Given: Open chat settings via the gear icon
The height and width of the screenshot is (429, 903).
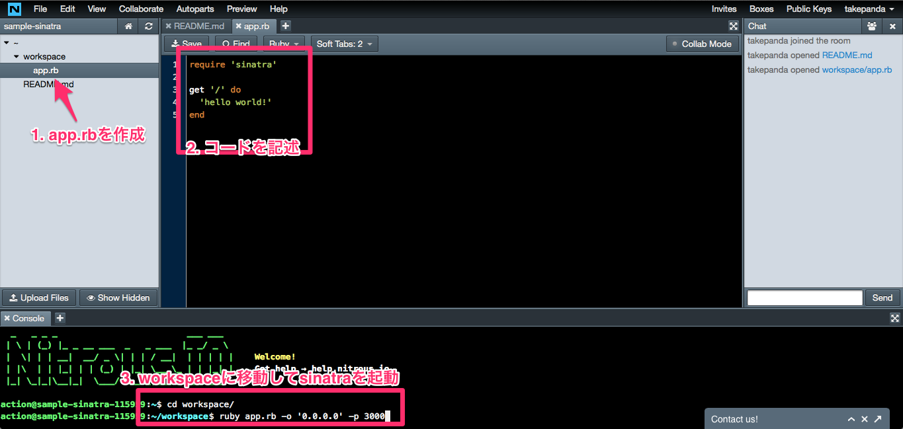Looking at the screenshot, I should click(871, 26).
